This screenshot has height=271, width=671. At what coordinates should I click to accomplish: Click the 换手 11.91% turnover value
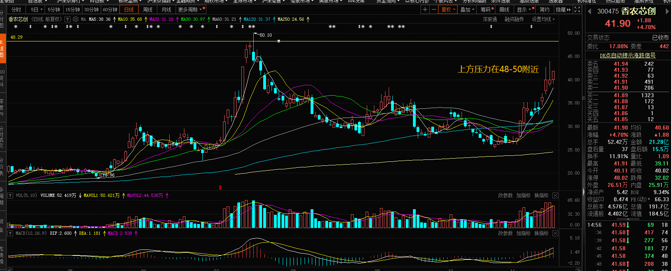(618, 156)
